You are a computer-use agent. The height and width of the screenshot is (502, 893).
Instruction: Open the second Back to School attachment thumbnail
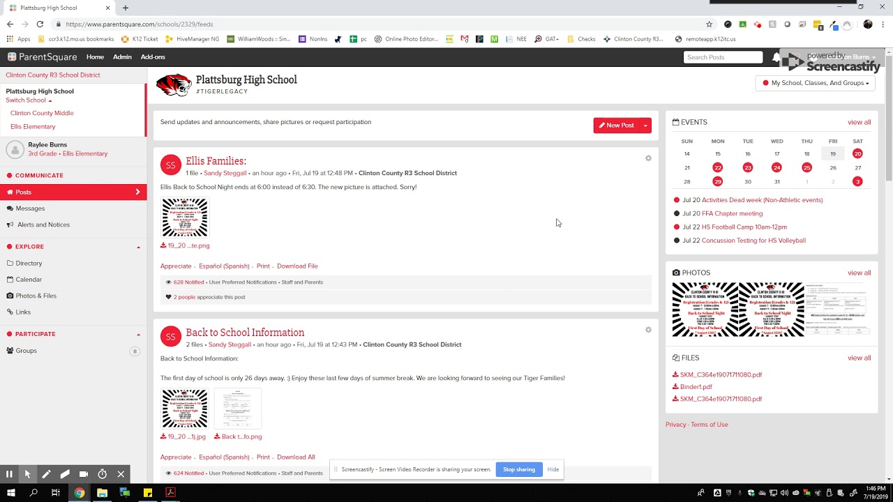point(237,409)
